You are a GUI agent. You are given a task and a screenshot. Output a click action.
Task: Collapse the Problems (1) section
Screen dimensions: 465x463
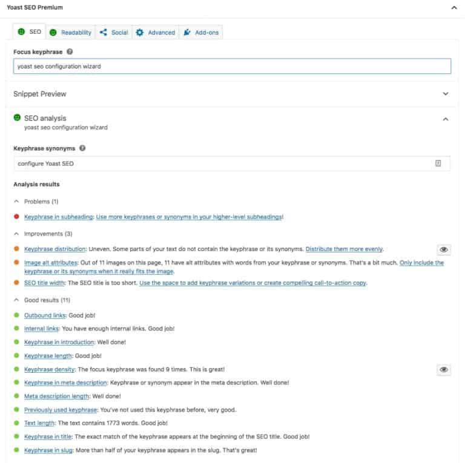(x=16, y=201)
